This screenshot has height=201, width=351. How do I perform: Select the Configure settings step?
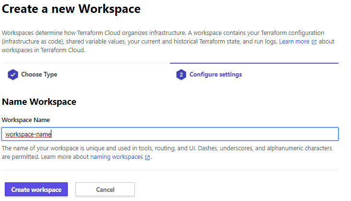click(215, 75)
